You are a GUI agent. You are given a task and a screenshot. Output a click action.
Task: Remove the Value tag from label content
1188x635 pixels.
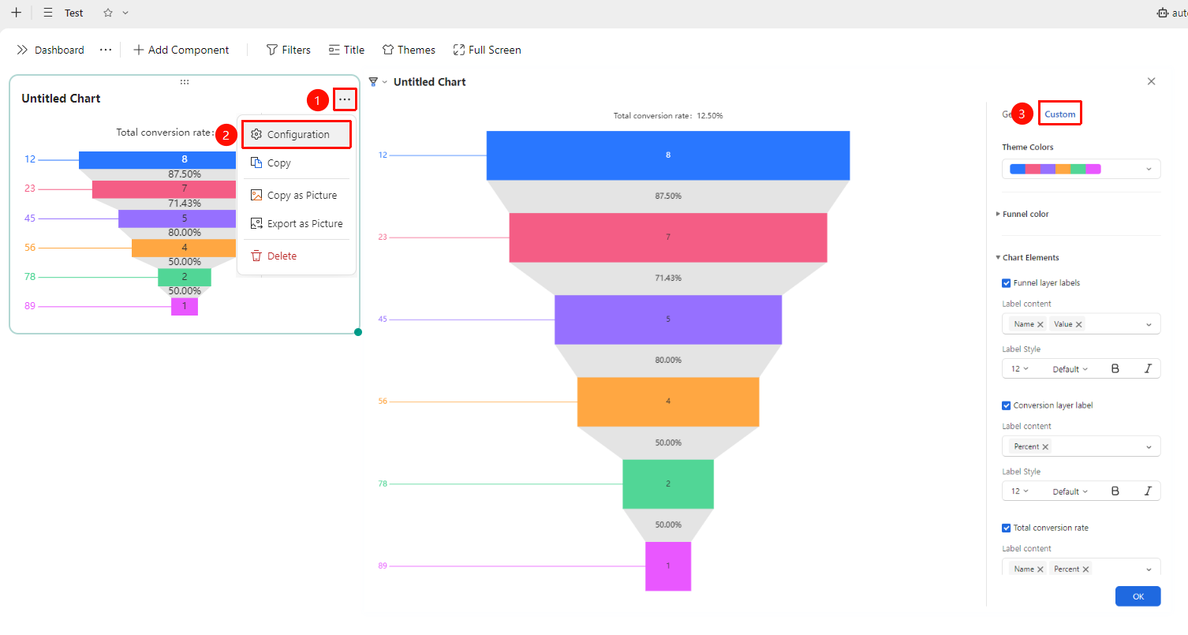click(x=1078, y=324)
